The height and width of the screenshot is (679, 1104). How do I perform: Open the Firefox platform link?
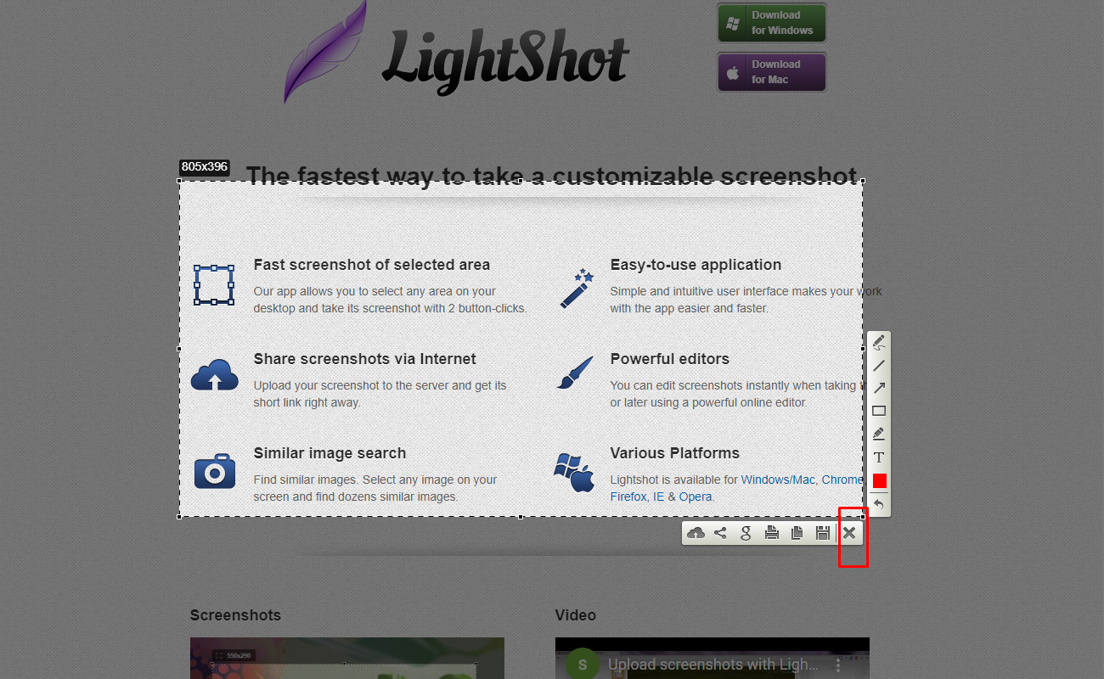coord(628,497)
